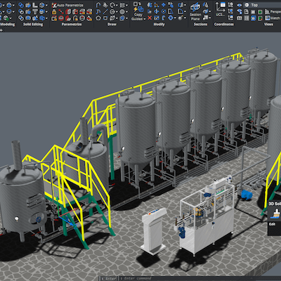
Task: Expand the circle tool dropdown arrow
Action: (117, 12)
